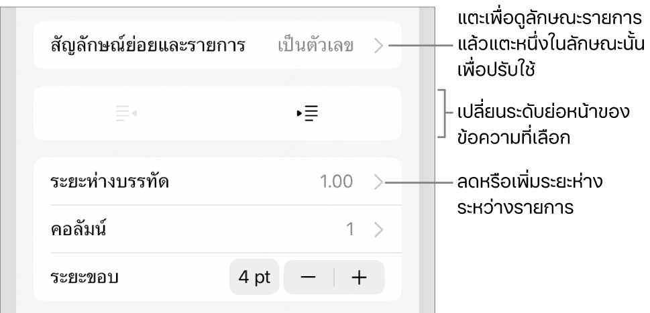Expand the chevron next to เป็นตัวเลข
Viewport: 650px width, 313px height.
point(379,46)
